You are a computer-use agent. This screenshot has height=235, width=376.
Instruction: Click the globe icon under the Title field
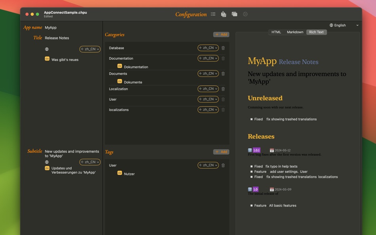coord(47,49)
